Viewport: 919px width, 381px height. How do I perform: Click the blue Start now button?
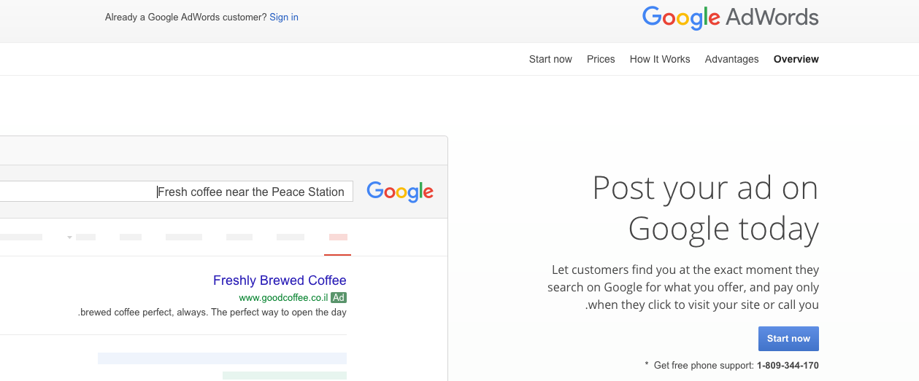coord(788,339)
